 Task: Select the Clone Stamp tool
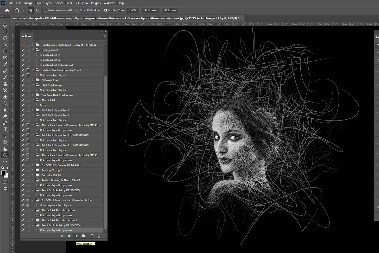coord(5,84)
